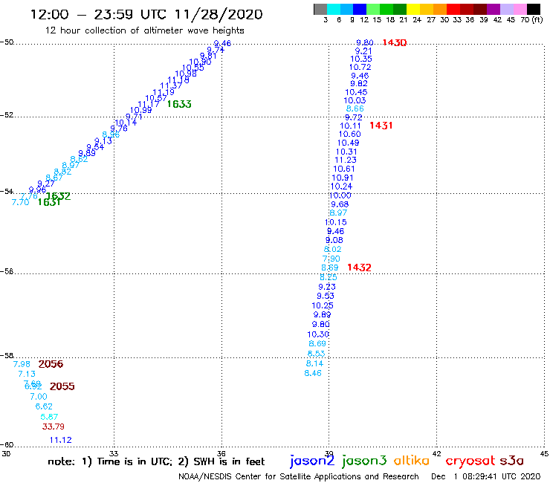Image resolution: width=550 pixels, height=483 pixels.
Task: Click the wave height value 7.00
Action: click(x=39, y=397)
